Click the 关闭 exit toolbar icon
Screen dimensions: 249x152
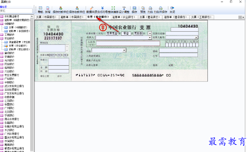pos(172,8)
